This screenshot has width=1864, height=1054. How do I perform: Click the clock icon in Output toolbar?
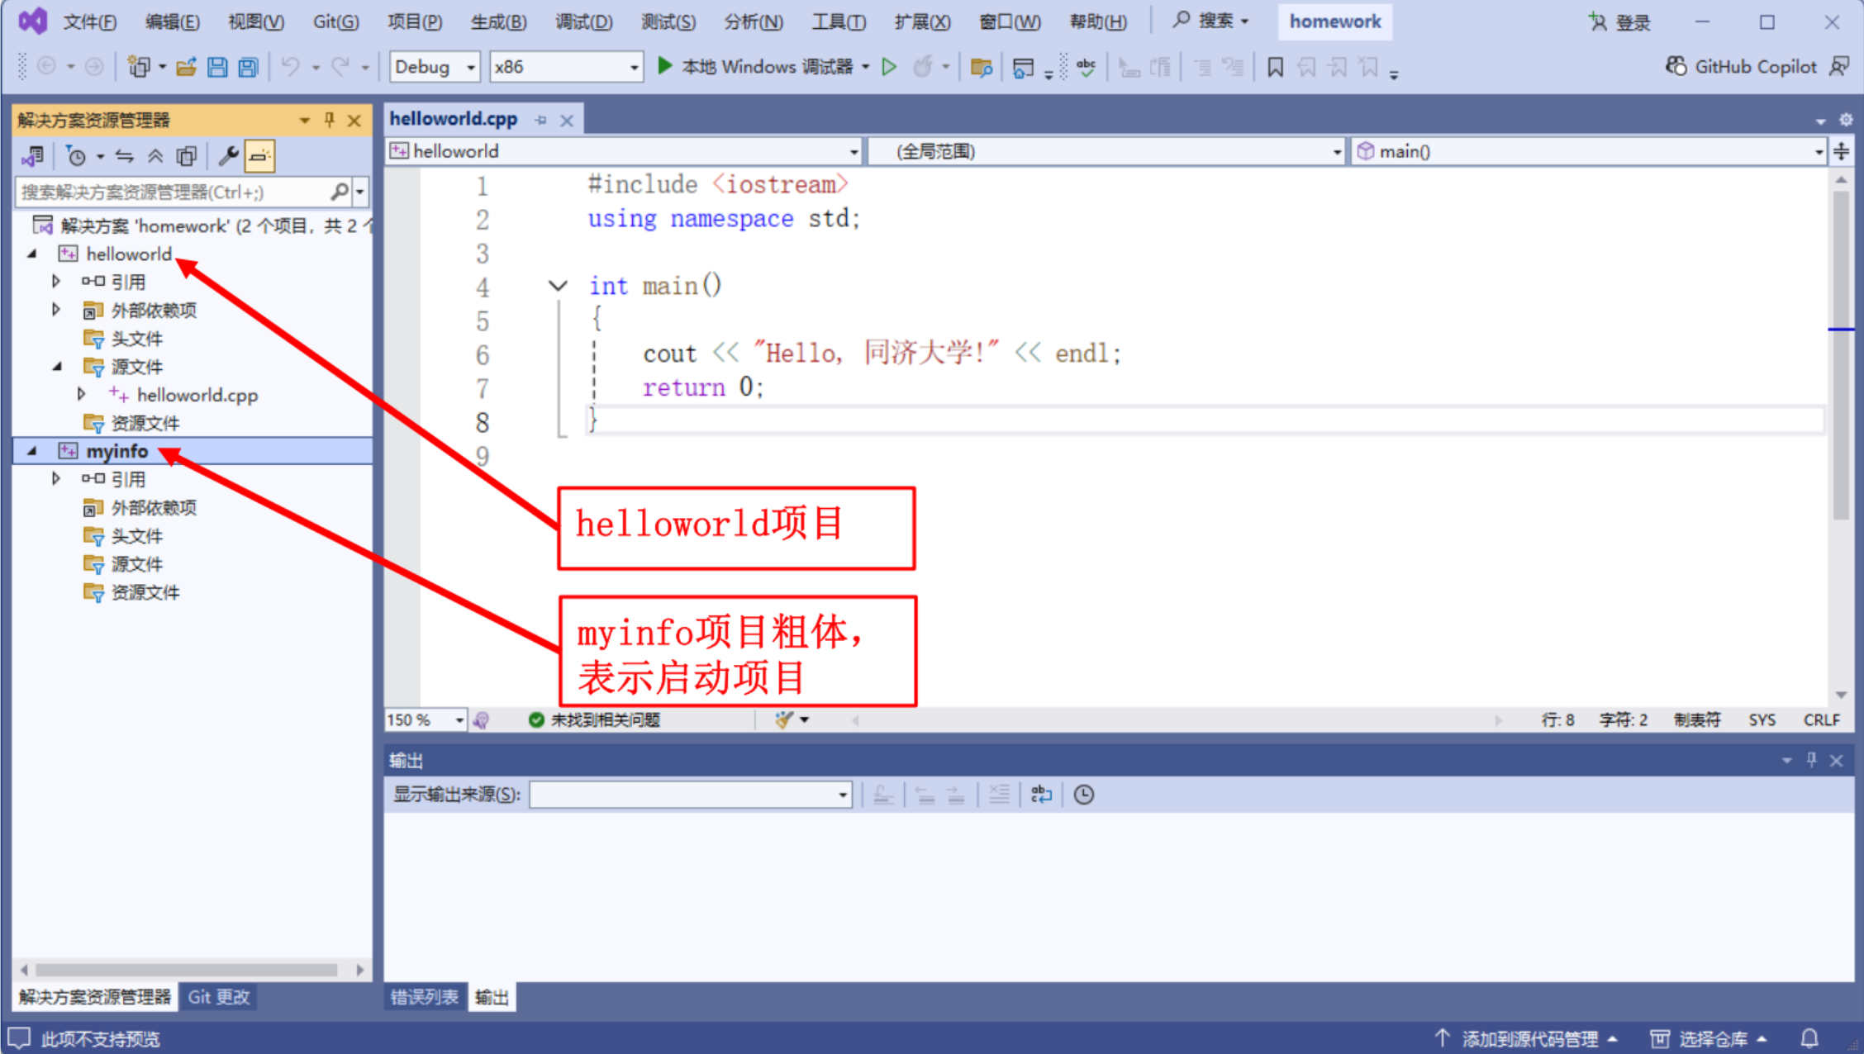1083,795
